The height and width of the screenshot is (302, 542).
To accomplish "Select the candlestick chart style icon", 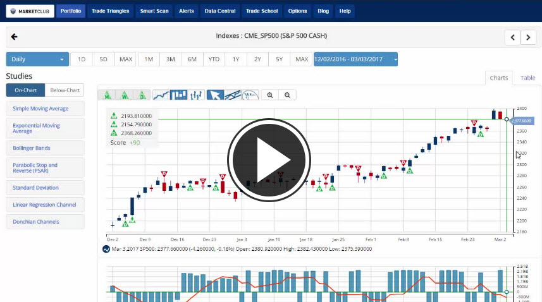I will (x=179, y=95).
